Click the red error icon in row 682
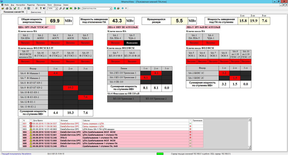This screenshot has height=155, width=288. point(31,126)
